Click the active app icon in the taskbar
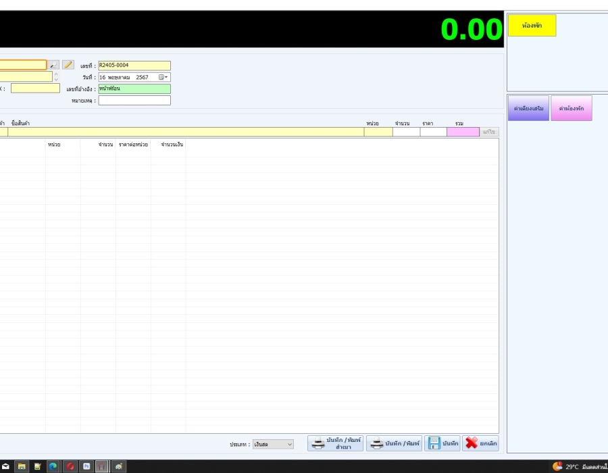The image size is (608, 473). [x=101, y=466]
